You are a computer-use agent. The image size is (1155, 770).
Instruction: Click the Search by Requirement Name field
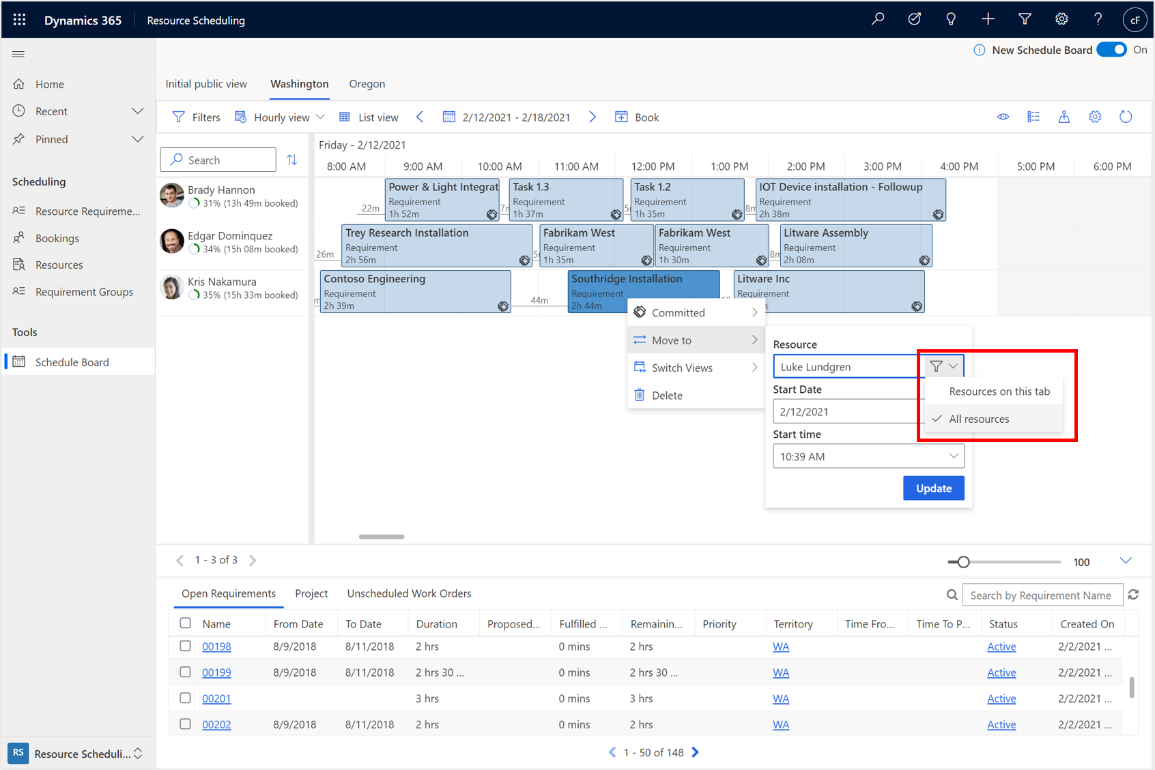point(1042,595)
